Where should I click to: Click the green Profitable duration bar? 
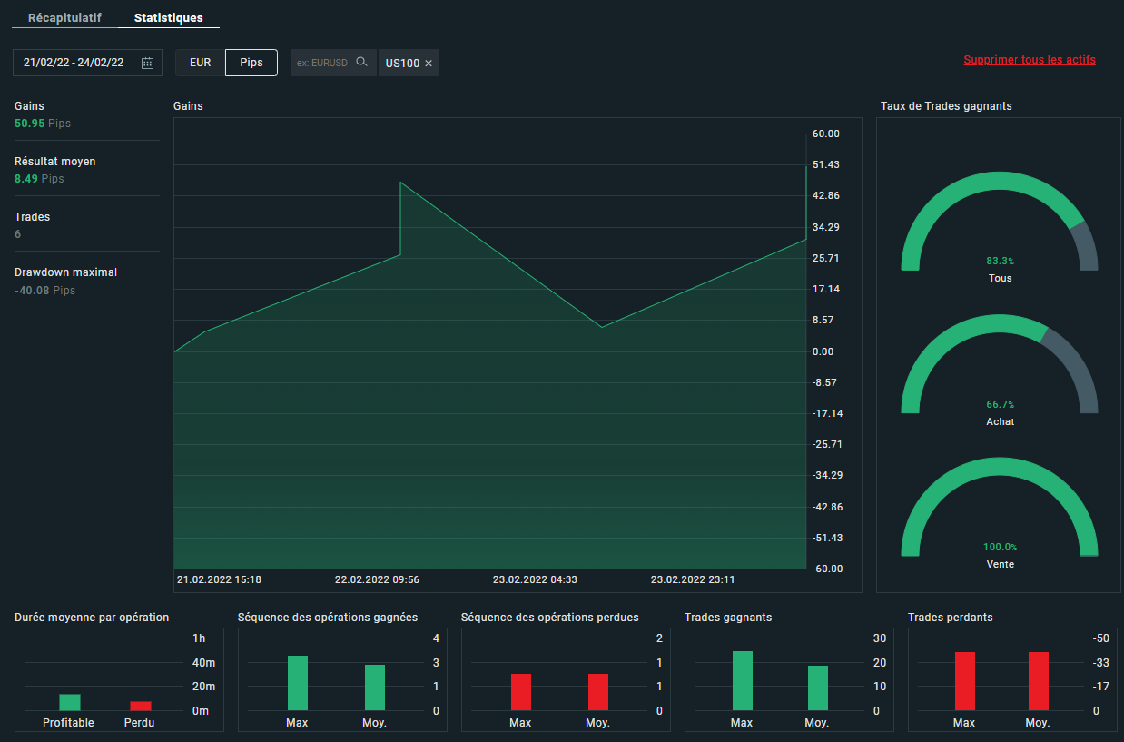coord(70,702)
